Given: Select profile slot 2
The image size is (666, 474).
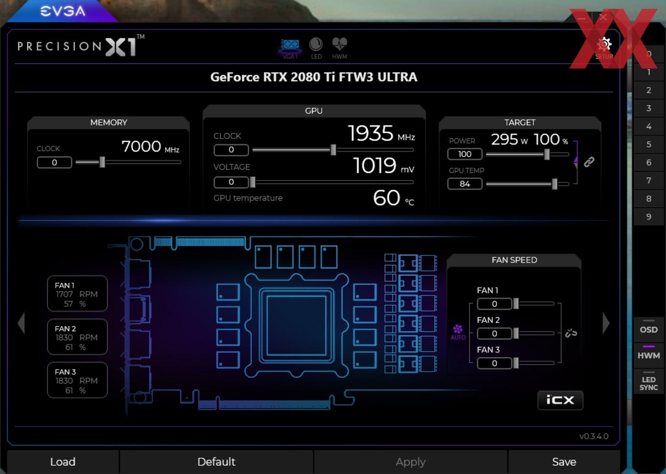Looking at the screenshot, I should 649,90.
